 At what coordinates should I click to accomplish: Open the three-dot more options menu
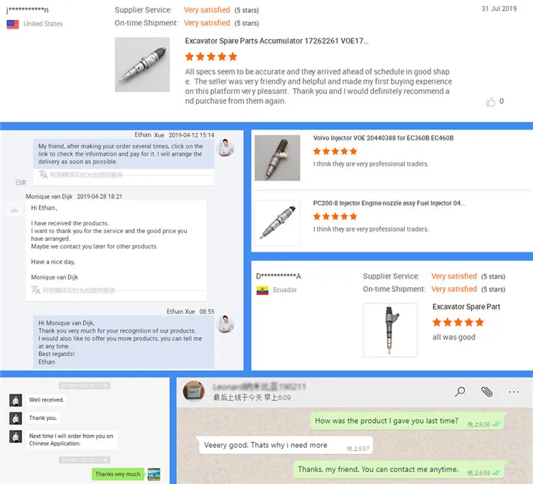(x=514, y=392)
